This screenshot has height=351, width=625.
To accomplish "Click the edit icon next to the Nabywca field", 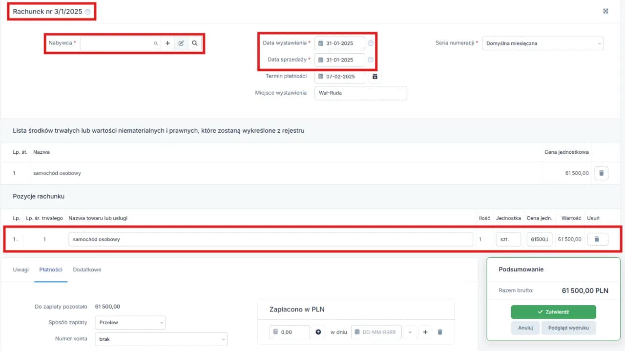I will pos(181,43).
